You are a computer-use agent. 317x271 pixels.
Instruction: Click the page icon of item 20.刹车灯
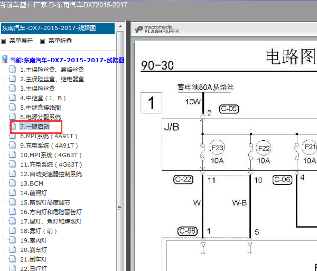[x=13, y=249]
